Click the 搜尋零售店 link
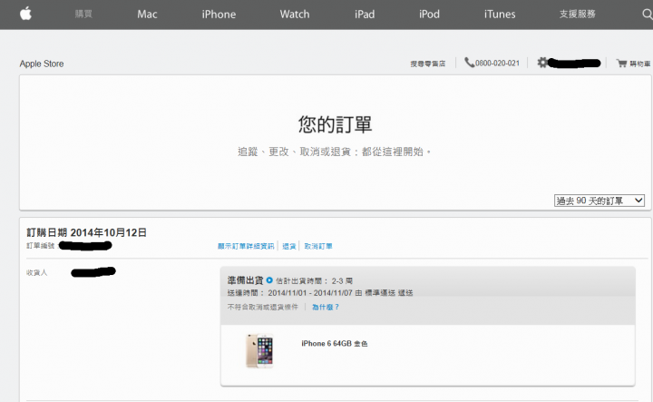Viewport: 653px width, 402px height. 428,64
